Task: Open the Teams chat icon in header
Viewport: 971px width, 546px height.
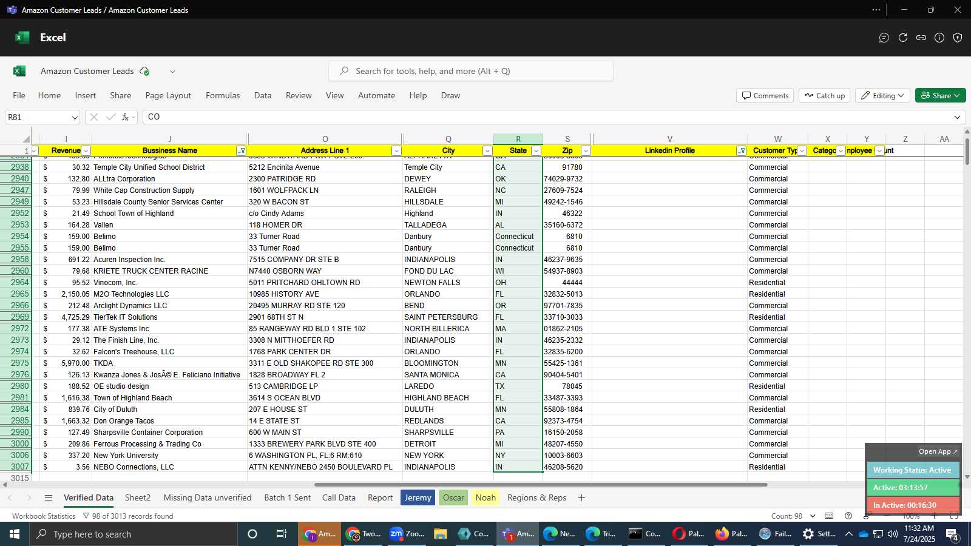Action: click(884, 38)
